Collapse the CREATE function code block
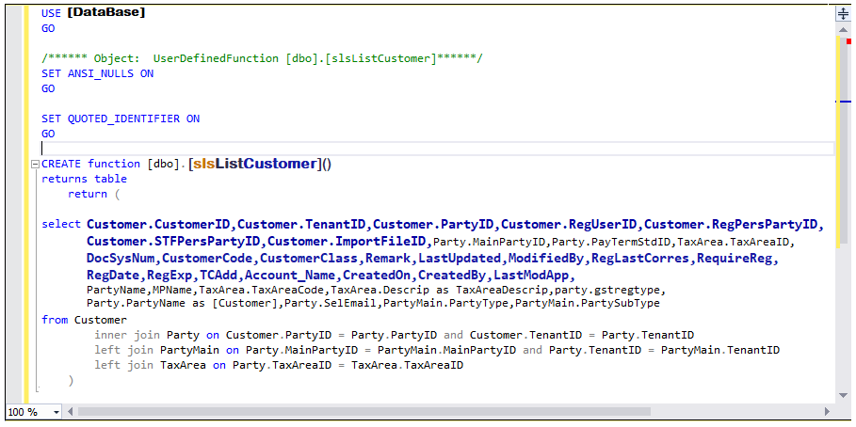Viewport: 856px width, 427px height. 35,164
